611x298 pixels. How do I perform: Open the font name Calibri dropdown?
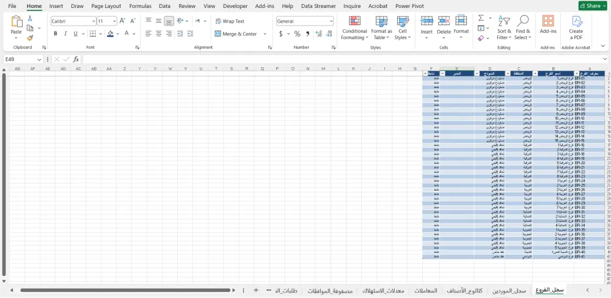point(94,21)
